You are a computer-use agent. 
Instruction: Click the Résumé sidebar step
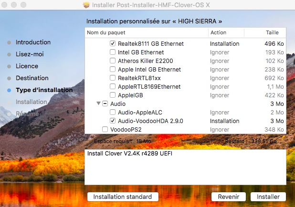click(27, 114)
